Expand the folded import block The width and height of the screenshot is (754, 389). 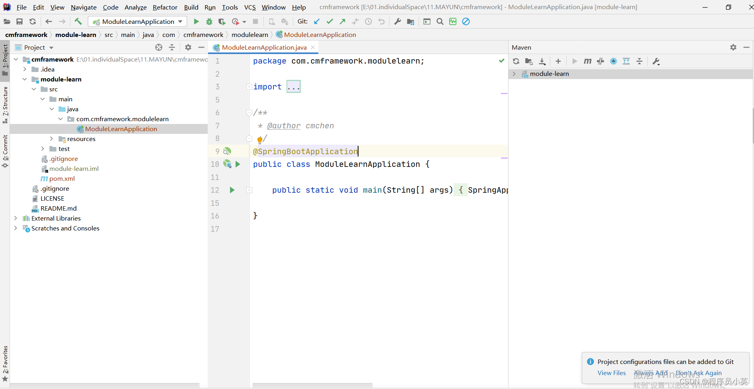(x=249, y=87)
